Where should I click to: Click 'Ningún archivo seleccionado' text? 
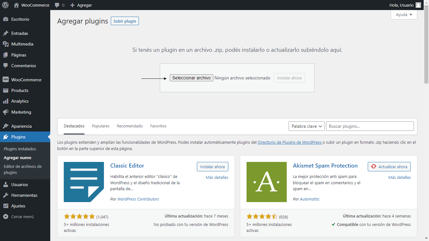[242, 78]
